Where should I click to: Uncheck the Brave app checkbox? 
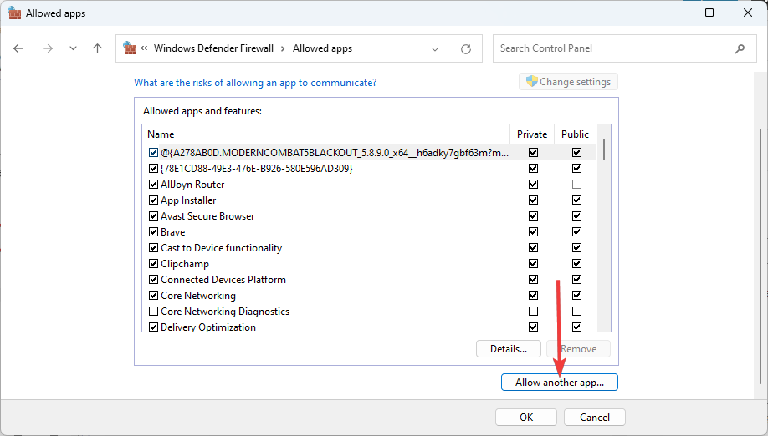click(x=153, y=232)
